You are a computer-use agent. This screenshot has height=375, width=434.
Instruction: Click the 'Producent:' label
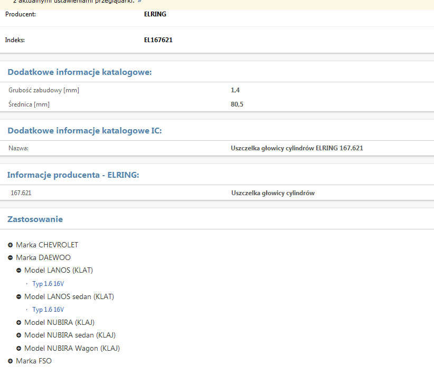click(21, 14)
